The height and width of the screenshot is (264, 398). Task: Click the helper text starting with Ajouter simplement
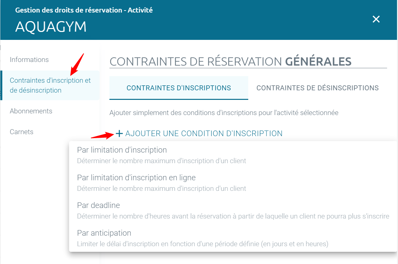(223, 113)
